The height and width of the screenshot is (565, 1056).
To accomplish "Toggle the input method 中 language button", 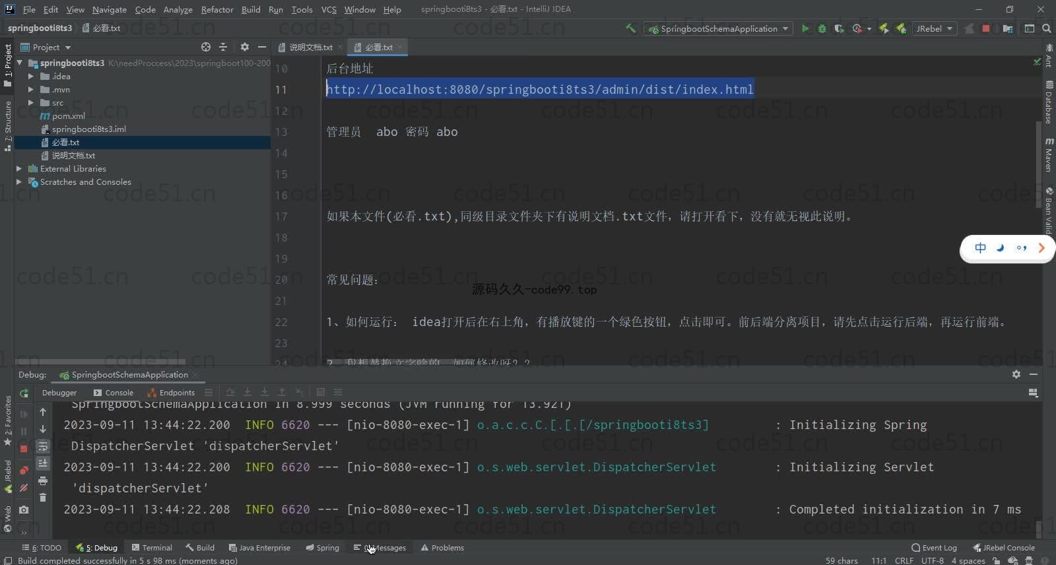I will coord(981,248).
